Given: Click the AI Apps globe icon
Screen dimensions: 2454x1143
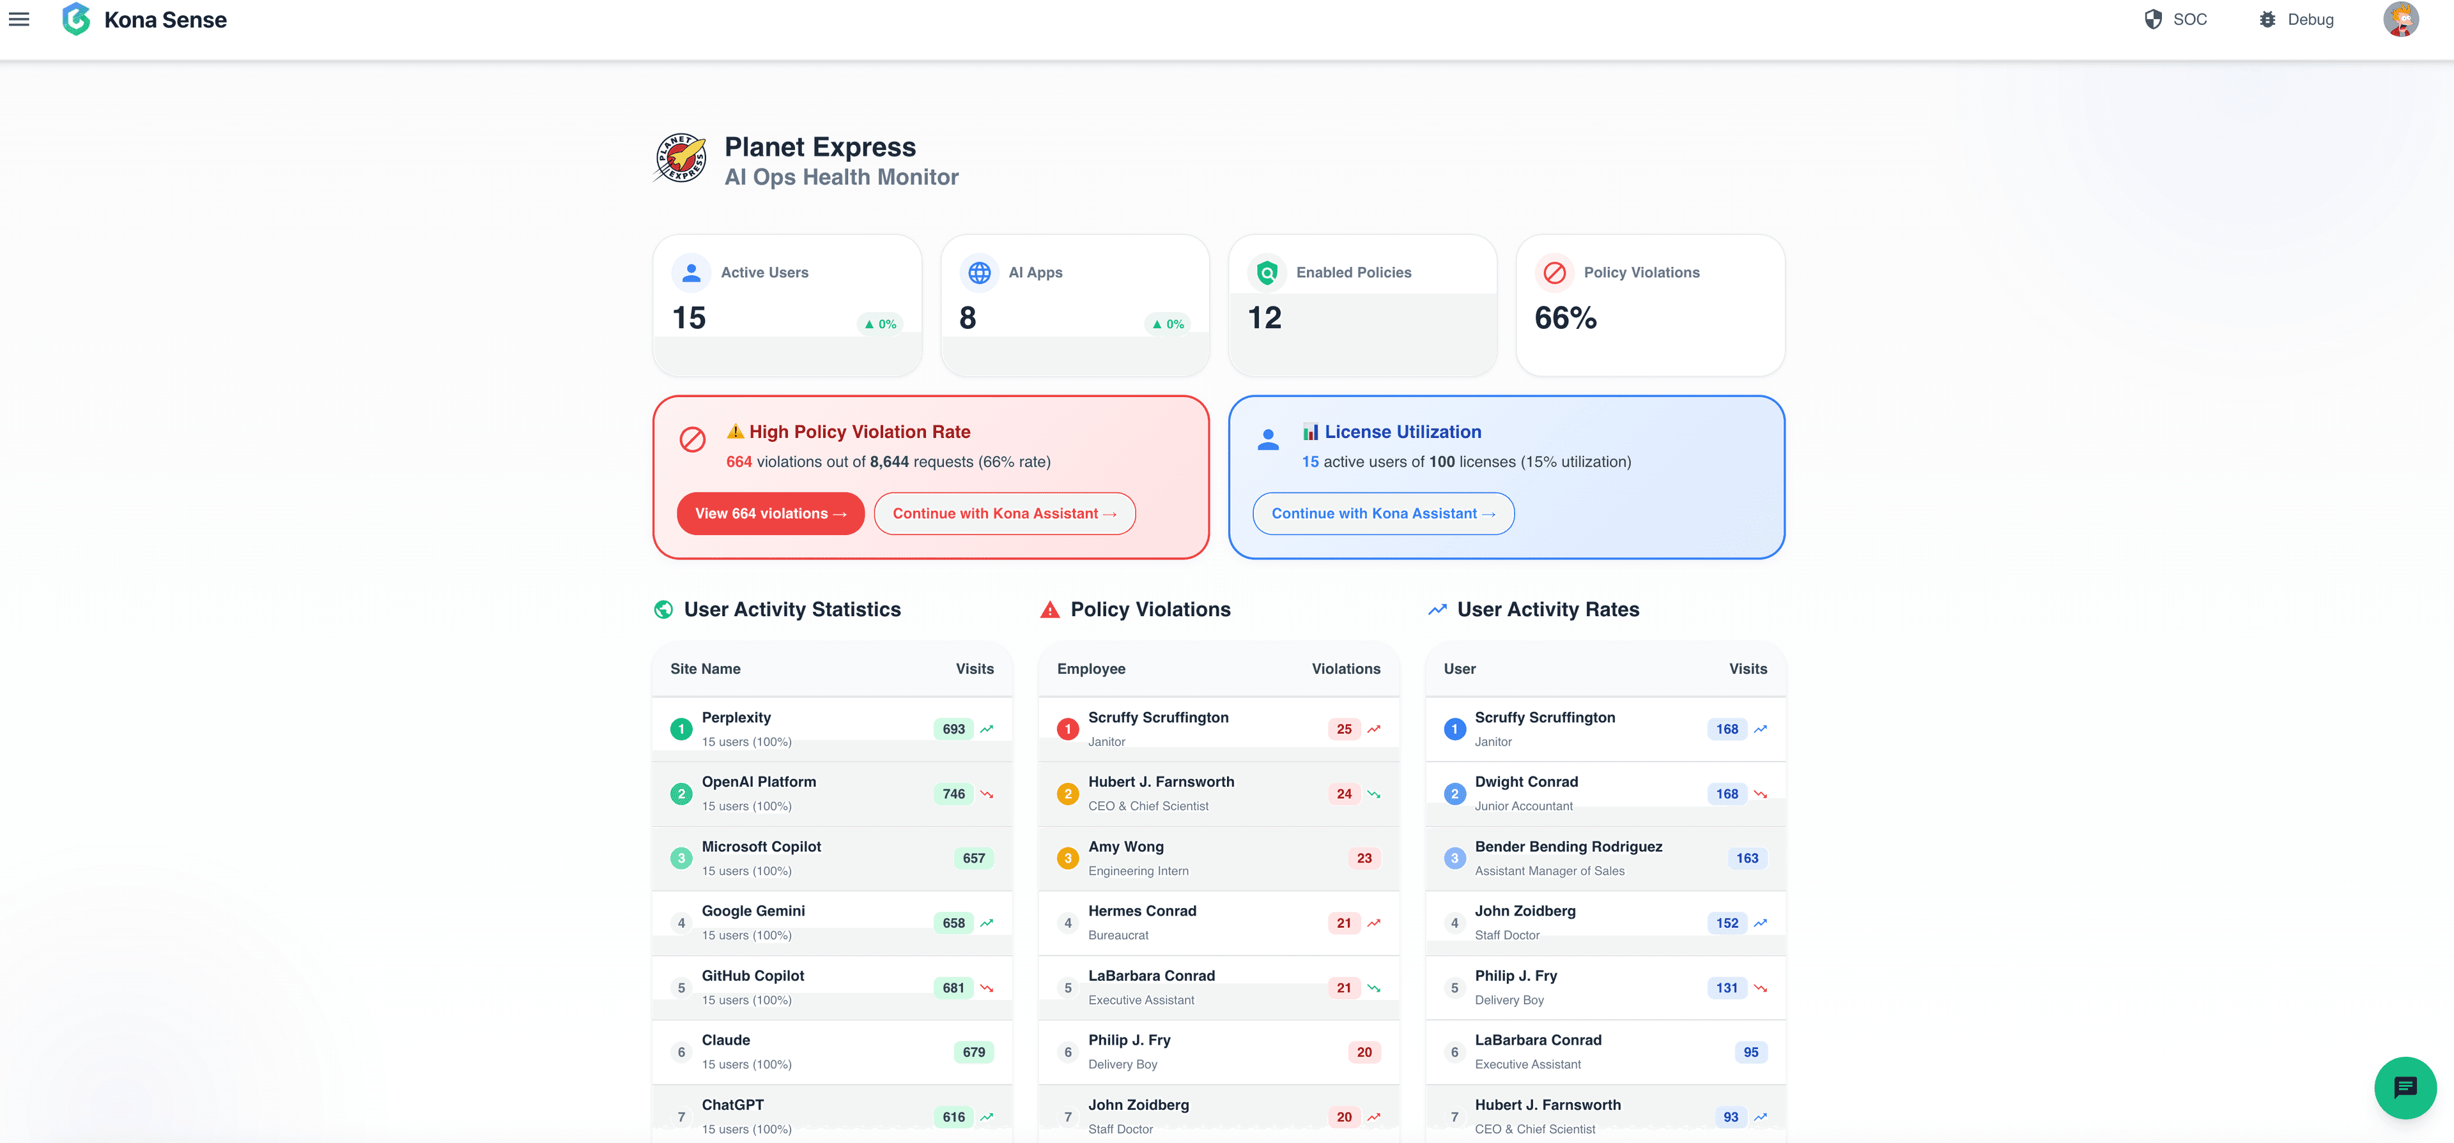Looking at the screenshot, I should coord(979,272).
